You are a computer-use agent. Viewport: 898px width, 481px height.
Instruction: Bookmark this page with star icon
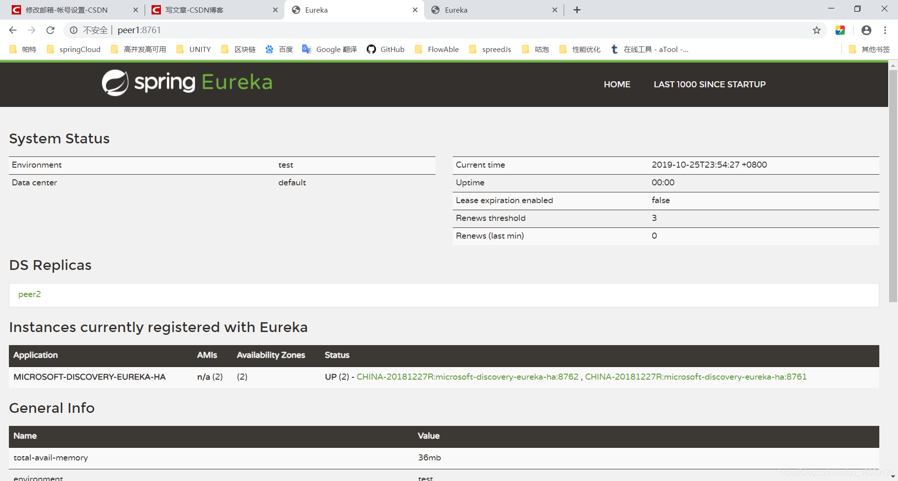[817, 30]
